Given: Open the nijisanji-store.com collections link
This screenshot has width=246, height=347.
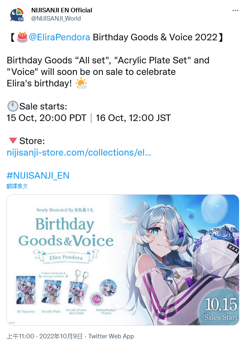Looking at the screenshot, I should pos(79,152).
